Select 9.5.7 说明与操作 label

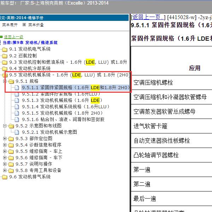(x=34, y=164)
